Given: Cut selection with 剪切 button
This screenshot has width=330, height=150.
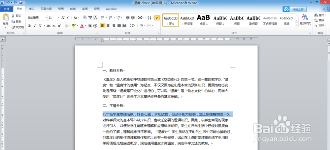Looking at the screenshot, I should coord(16,16).
